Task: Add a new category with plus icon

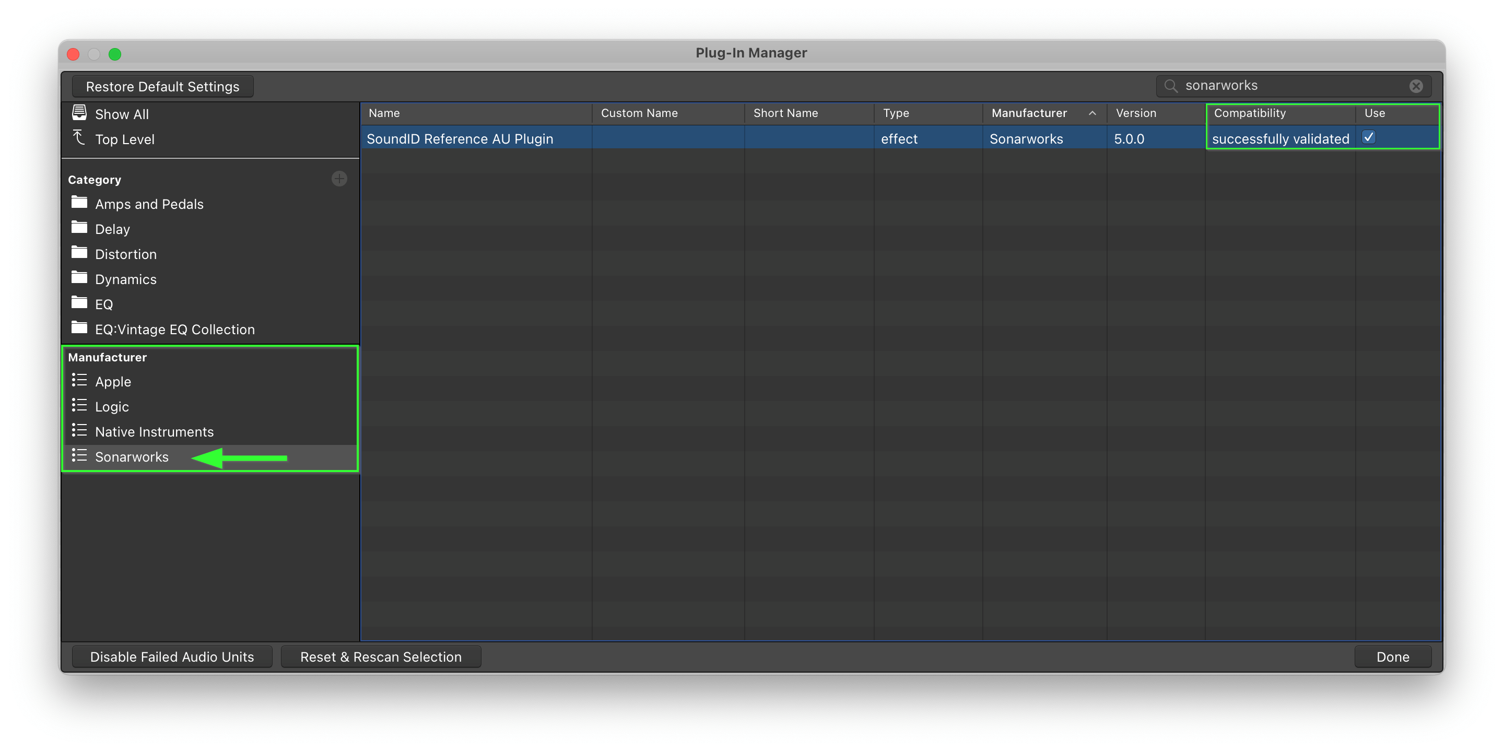Action: (339, 179)
